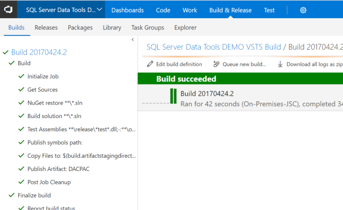343x210 pixels.
Task: Open the settings gear menu
Action: click(303, 10)
